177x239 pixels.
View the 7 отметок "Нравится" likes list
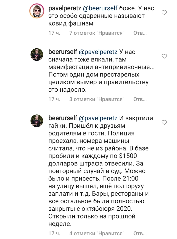pyautogui.click(x=97, y=33)
